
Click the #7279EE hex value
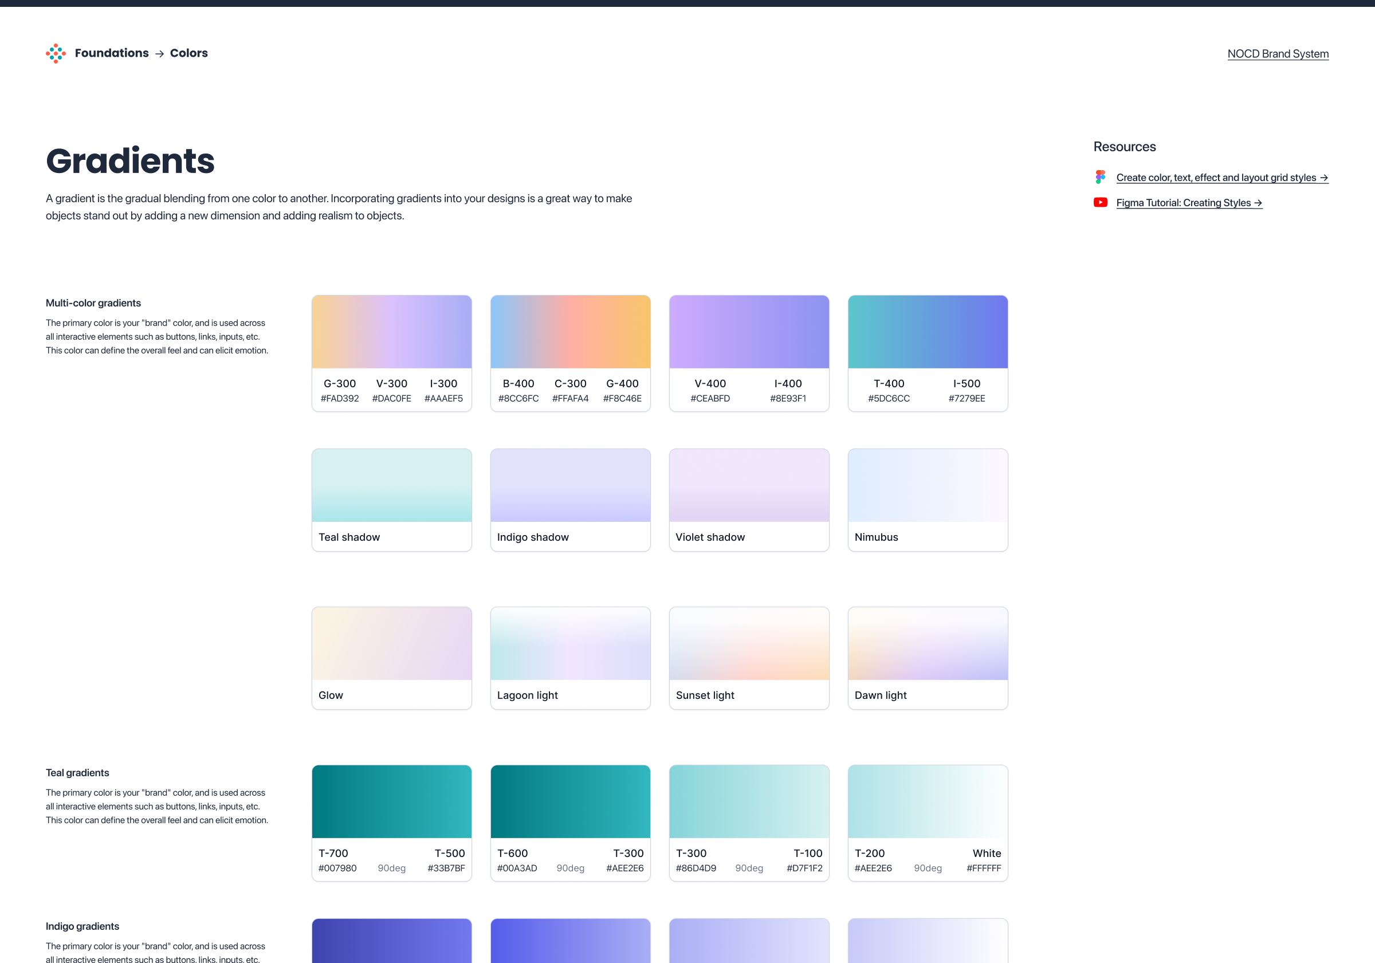coord(967,398)
